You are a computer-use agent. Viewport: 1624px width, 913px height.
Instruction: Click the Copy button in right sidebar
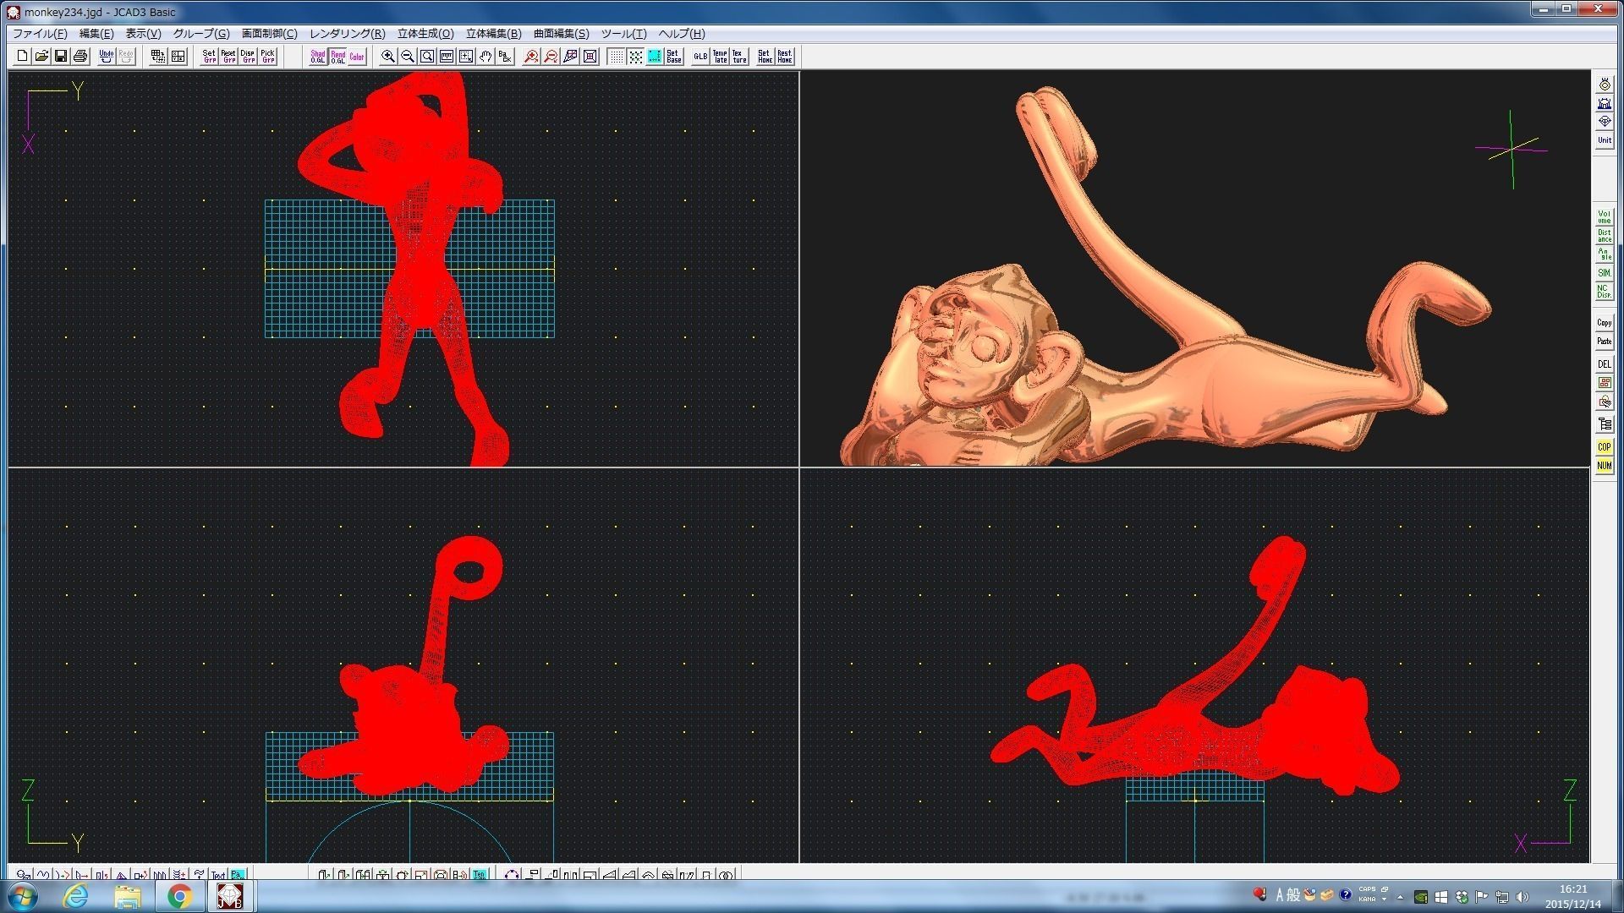click(x=1604, y=323)
